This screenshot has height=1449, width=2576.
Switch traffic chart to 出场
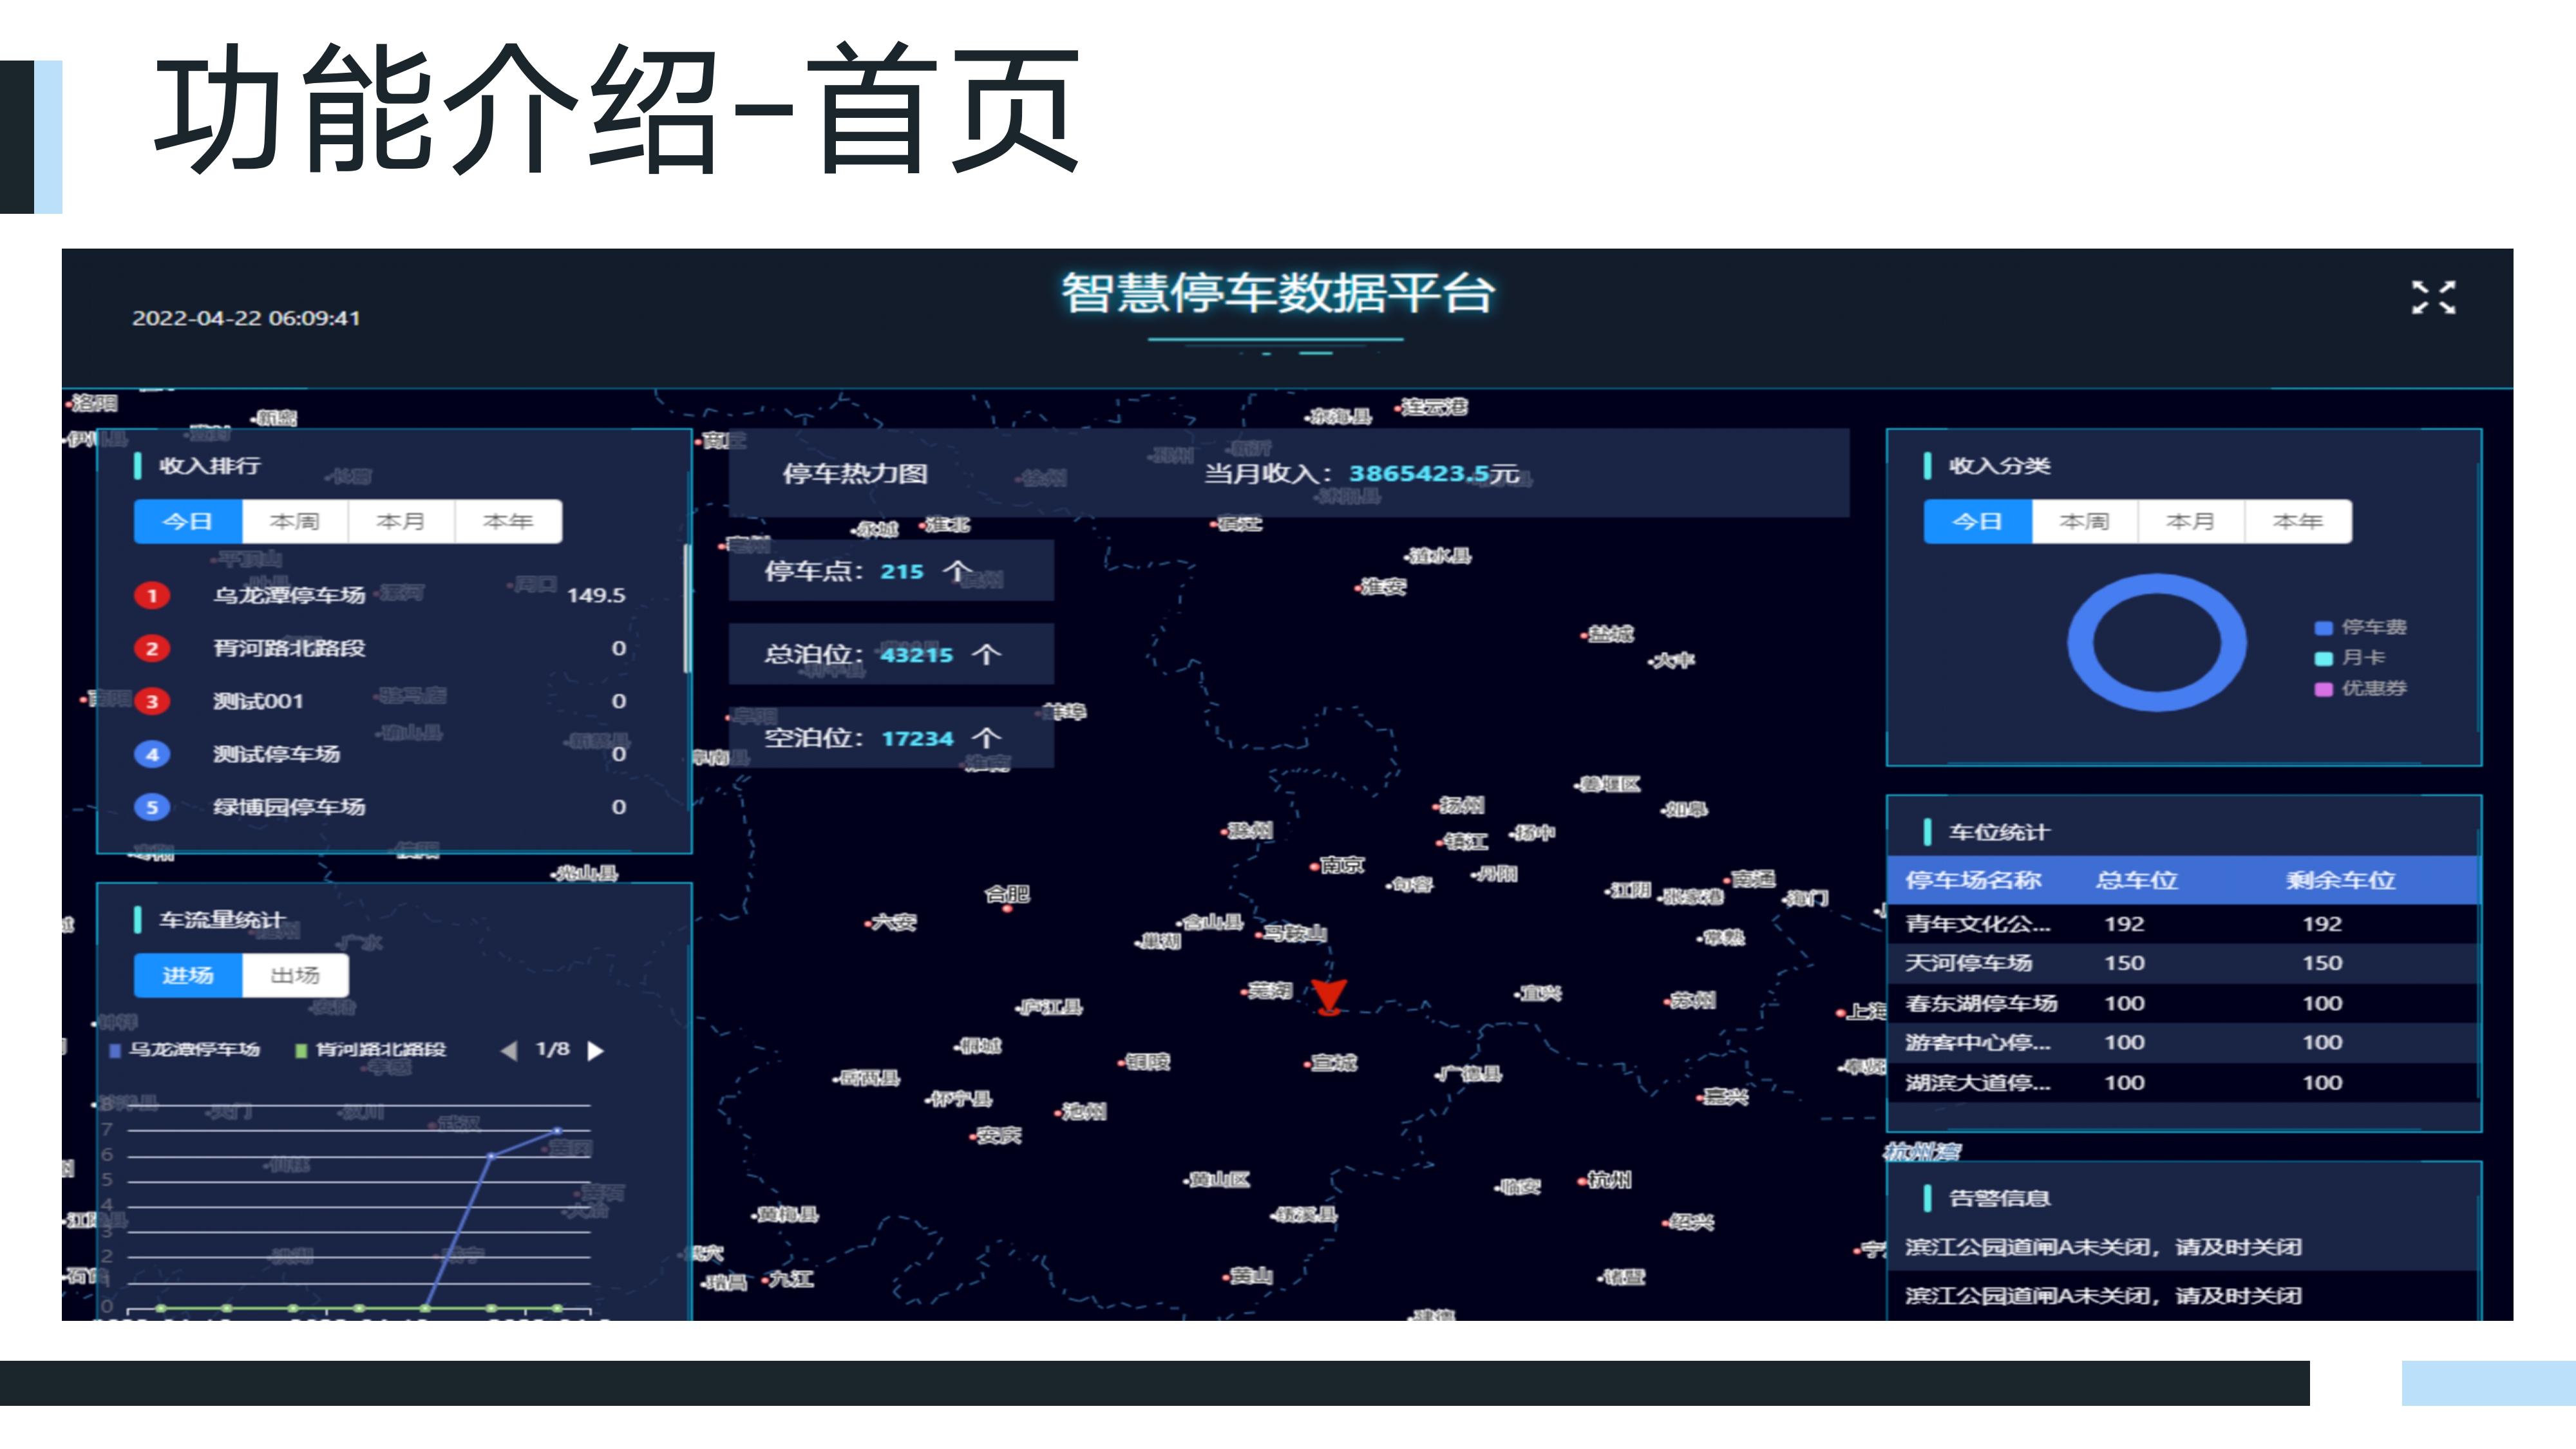point(295,975)
